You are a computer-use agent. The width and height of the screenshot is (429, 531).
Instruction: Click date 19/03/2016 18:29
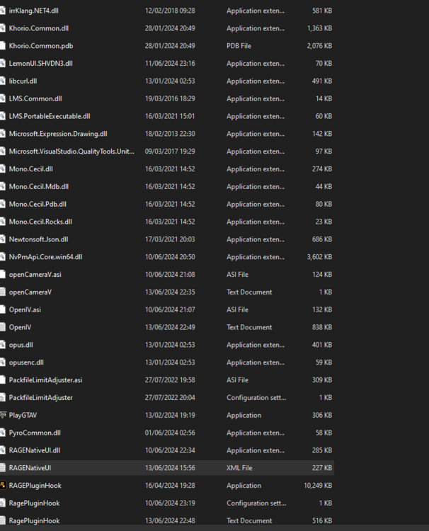[x=170, y=99]
